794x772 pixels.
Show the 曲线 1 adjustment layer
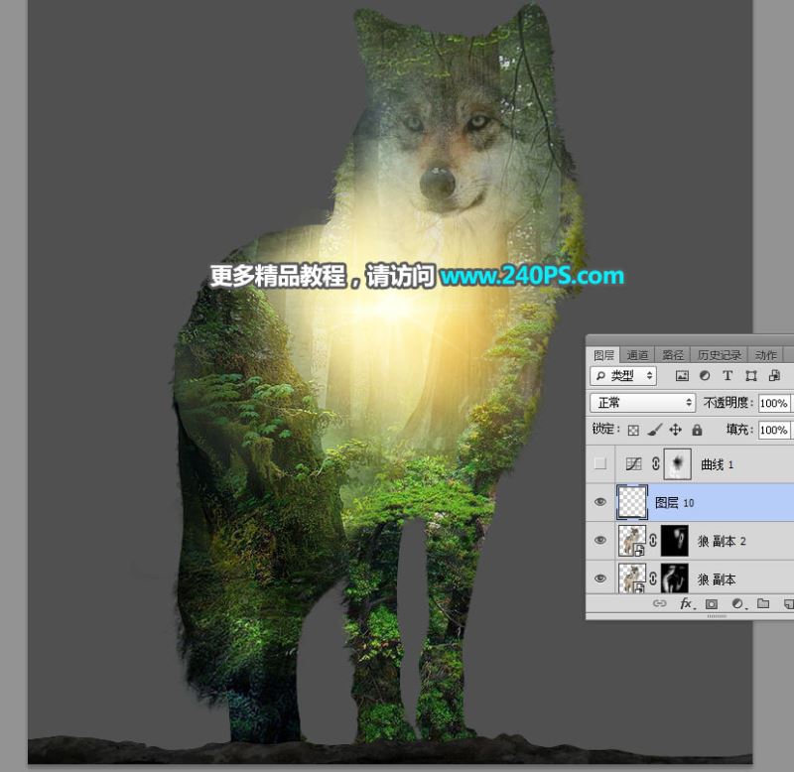[600, 463]
